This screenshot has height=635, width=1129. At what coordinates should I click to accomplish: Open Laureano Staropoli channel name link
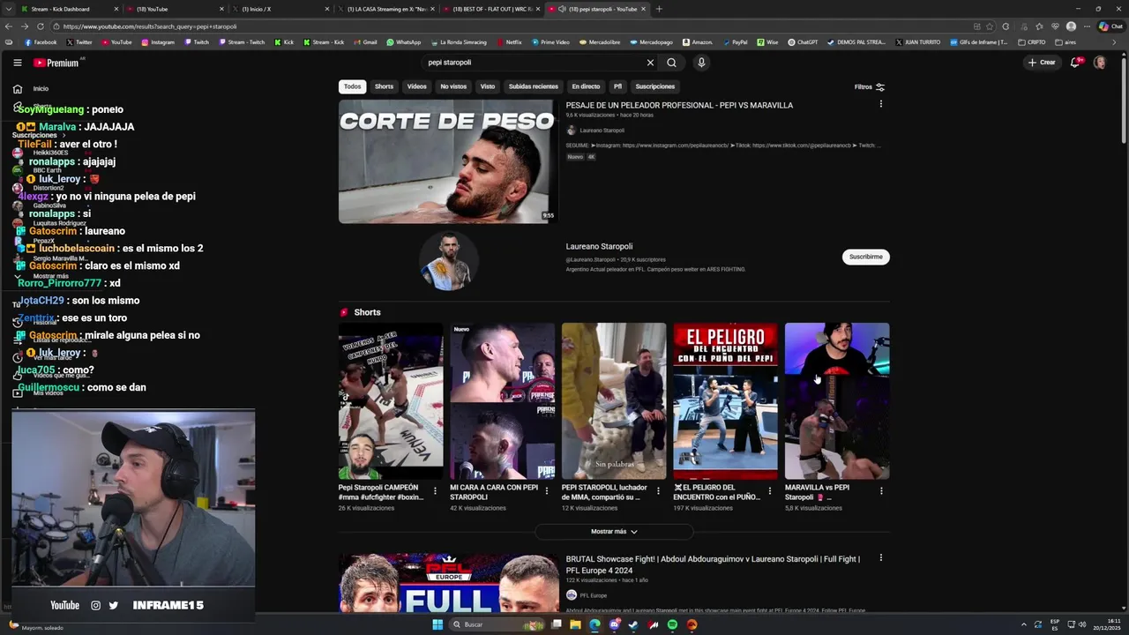point(599,247)
